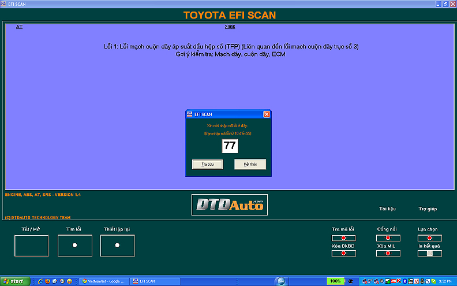
Task: Click the EFI SCAN dialog title icon
Action: coord(189,114)
